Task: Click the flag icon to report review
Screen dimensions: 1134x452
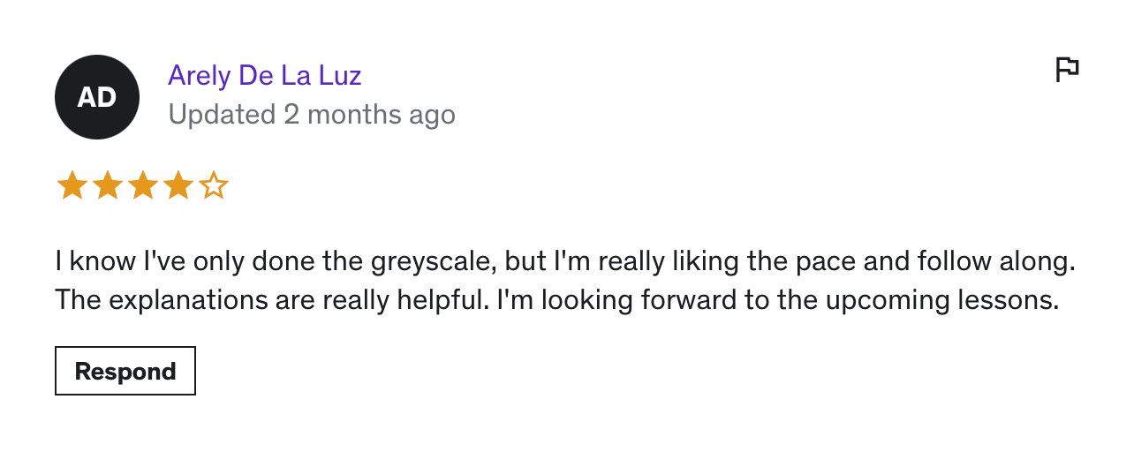Action: coord(1067,69)
